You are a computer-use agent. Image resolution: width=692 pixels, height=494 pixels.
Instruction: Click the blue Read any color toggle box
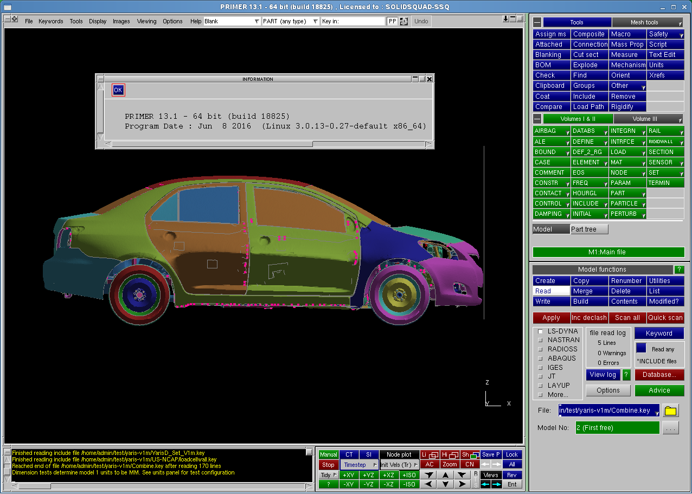click(642, 349)
